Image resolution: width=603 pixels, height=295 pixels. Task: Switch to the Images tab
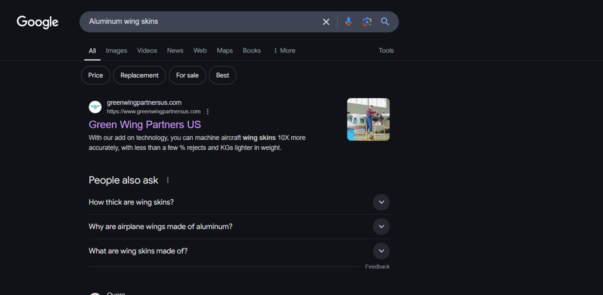click(116, 51)
